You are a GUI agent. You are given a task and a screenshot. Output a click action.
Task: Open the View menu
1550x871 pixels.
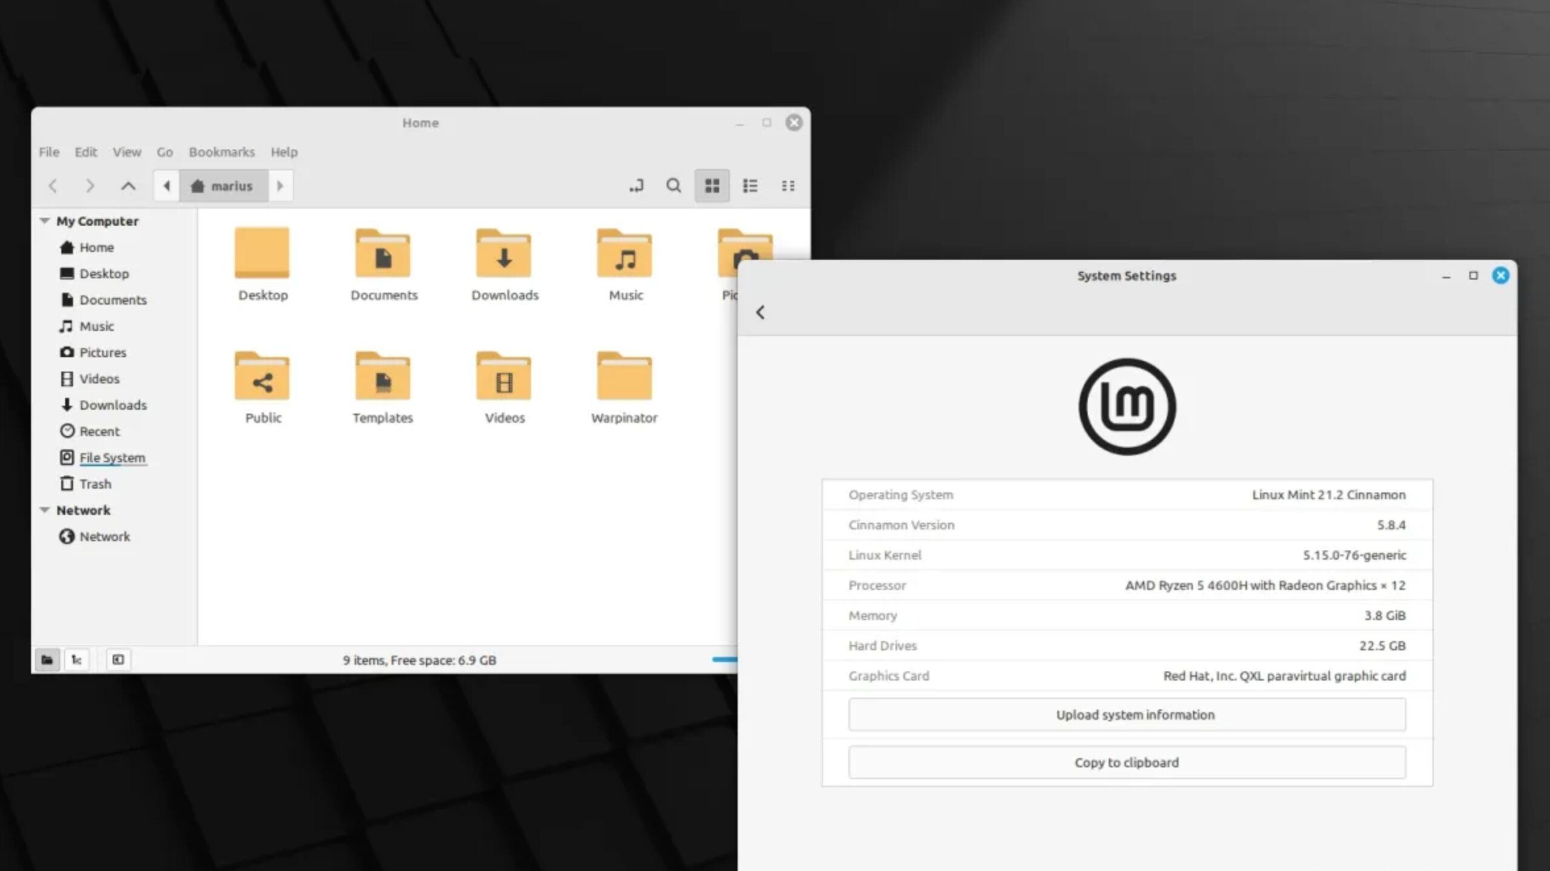tap(127, 152)
